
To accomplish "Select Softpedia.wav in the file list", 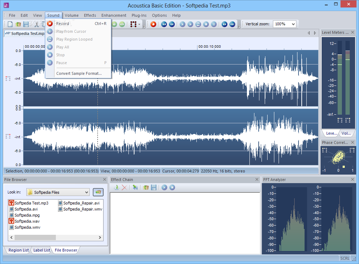I will [x=24, y=221].
